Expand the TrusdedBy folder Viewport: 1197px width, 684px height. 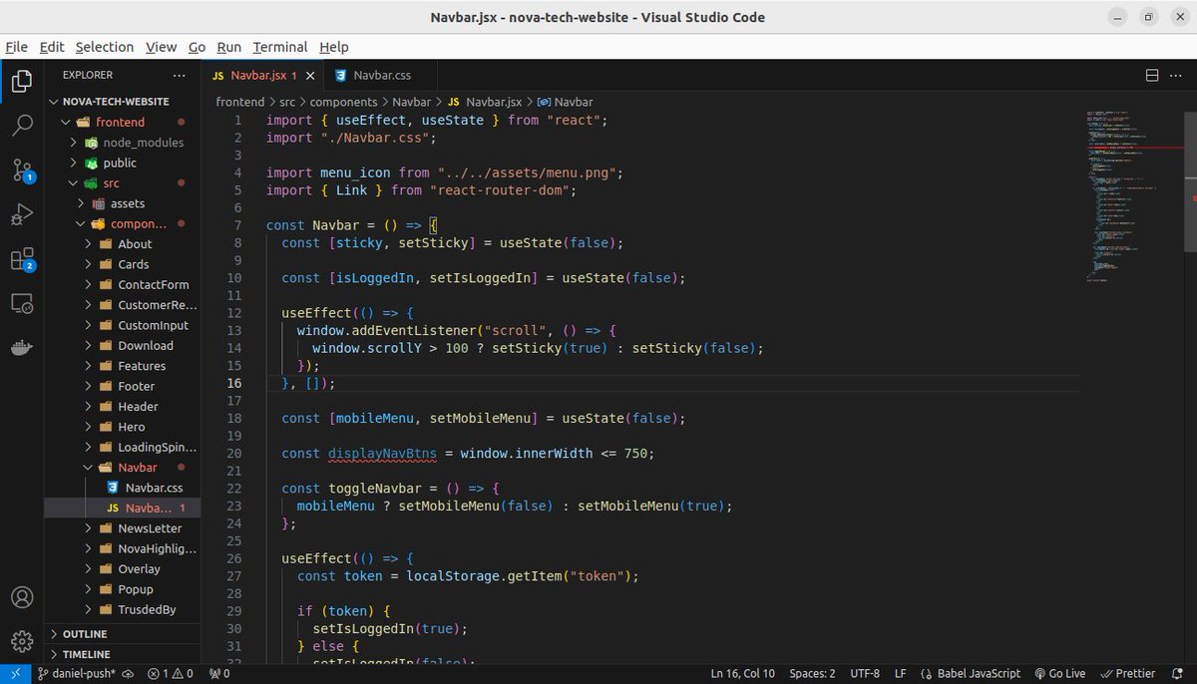[x=124, y=610]
